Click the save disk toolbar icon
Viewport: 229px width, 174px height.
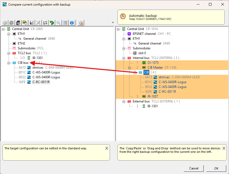pos(32,23)
